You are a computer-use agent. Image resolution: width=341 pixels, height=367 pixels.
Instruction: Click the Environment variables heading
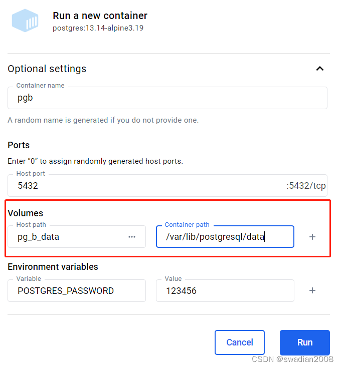[x=53, y=267]
